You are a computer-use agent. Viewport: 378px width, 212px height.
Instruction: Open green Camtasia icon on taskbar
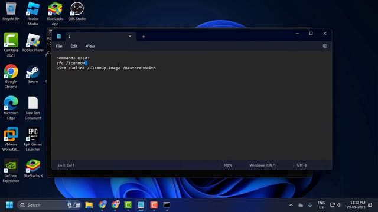[128, 205]
